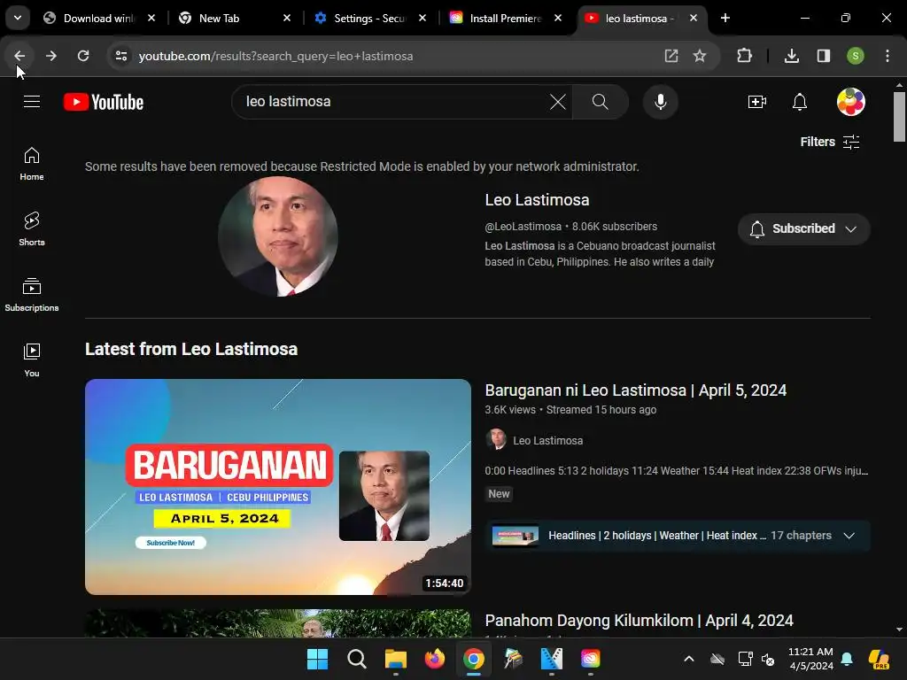Viewport: 907px width, 680px height.
Task: Open search Filters
Action: [x=829, y=142]
